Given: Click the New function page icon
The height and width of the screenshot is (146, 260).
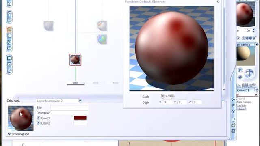Looking at the screenshot, I should click(x=233, y=120).
